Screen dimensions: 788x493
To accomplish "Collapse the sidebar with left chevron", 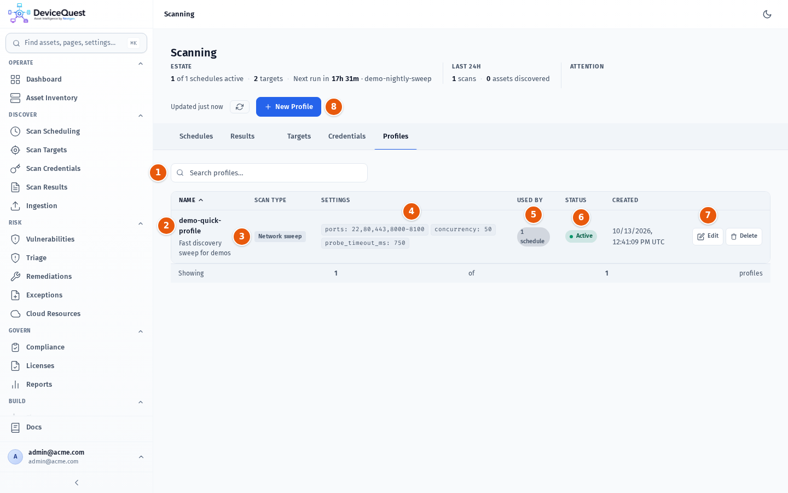I will 77,483.
